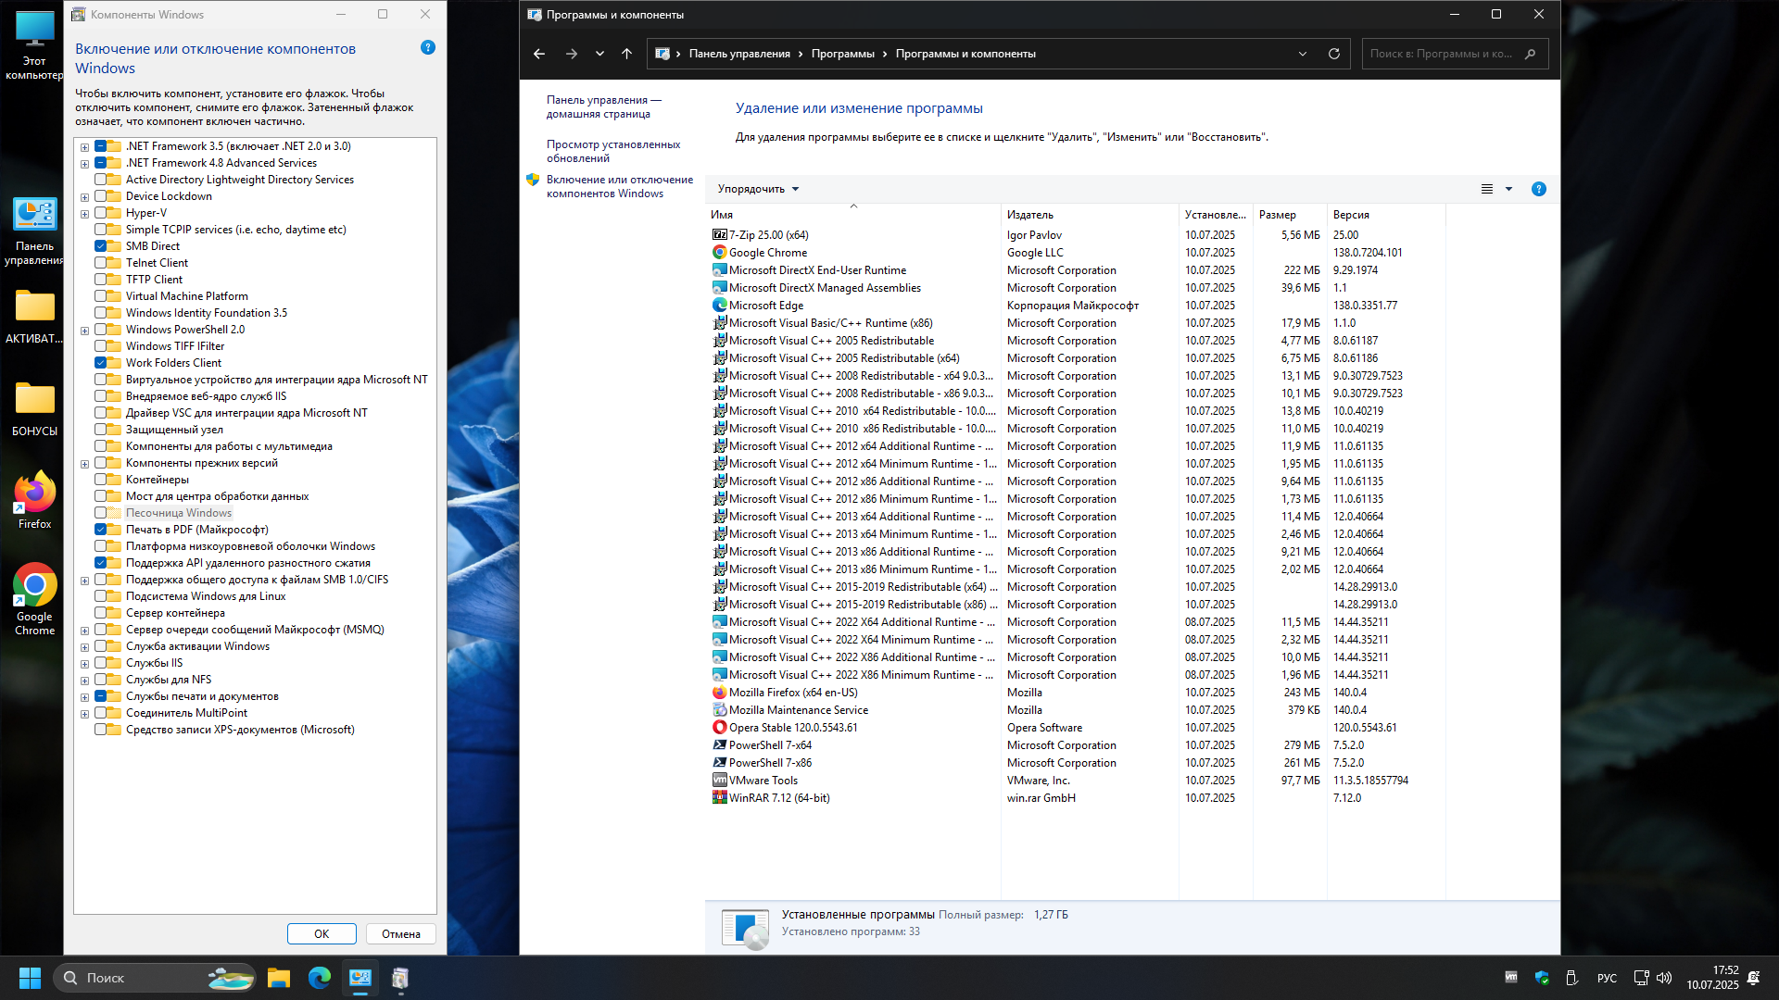Open the view options list icon

pyautogui.click(x=1487, y=189)
